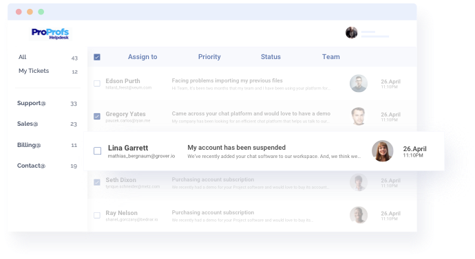The image size is (475, 259).
Task: Open the Team dropdown
Action: pos(331,57)
